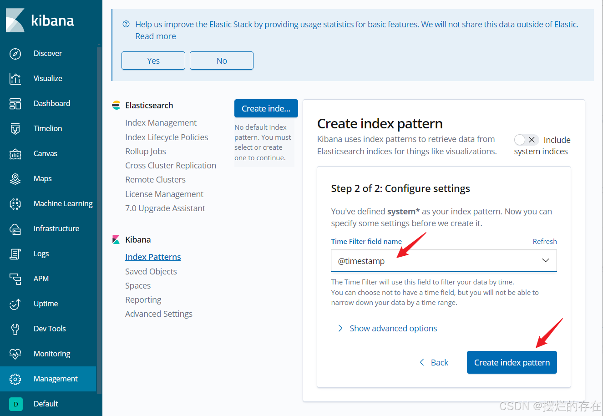Click the Refresh link for time fields
This screenshot has height=416, width=603.
tap(545, 241)
